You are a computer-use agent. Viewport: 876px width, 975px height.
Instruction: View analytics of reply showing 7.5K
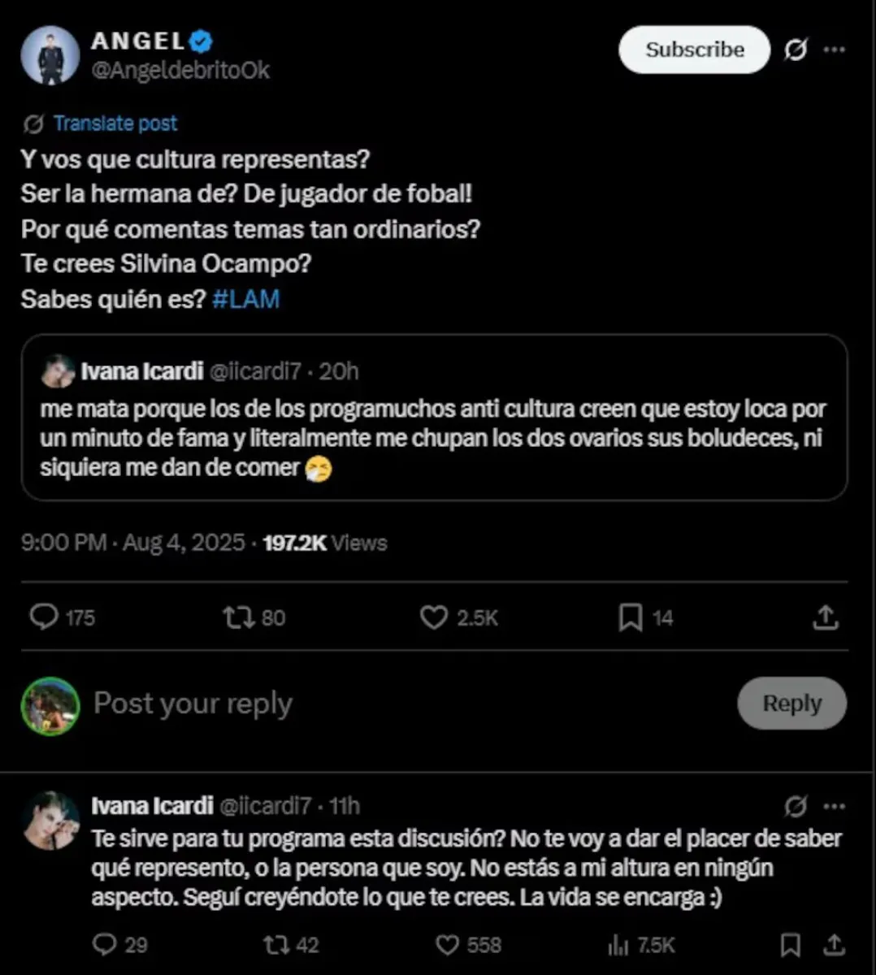[618, 944]
